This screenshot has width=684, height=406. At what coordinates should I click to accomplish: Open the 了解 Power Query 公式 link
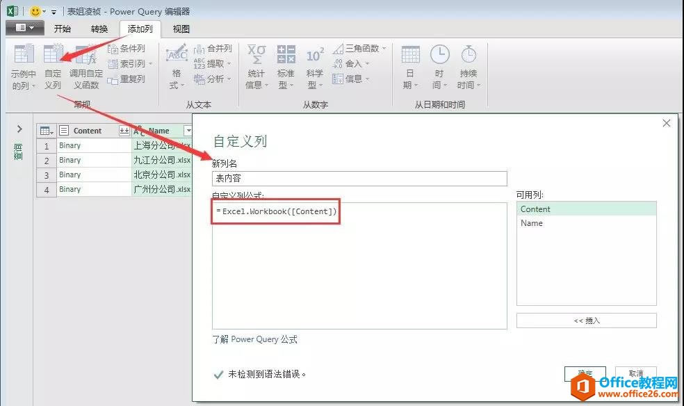(x=254, y=339)
